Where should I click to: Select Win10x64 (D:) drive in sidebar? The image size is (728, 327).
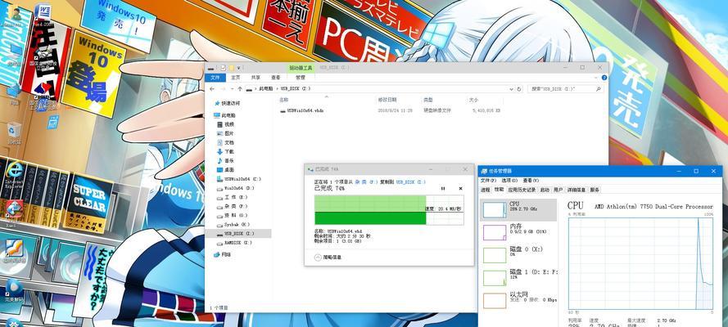[x=235, y=188]
